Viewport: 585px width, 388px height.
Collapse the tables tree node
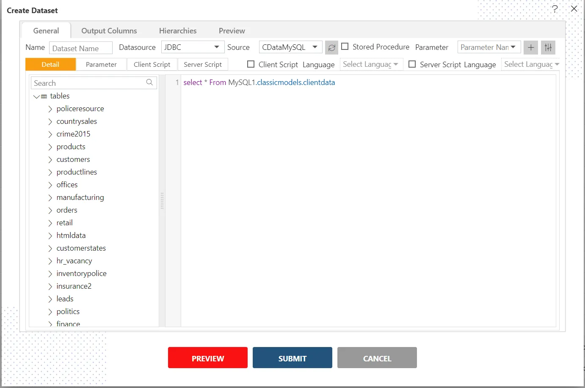click(36, 96)
